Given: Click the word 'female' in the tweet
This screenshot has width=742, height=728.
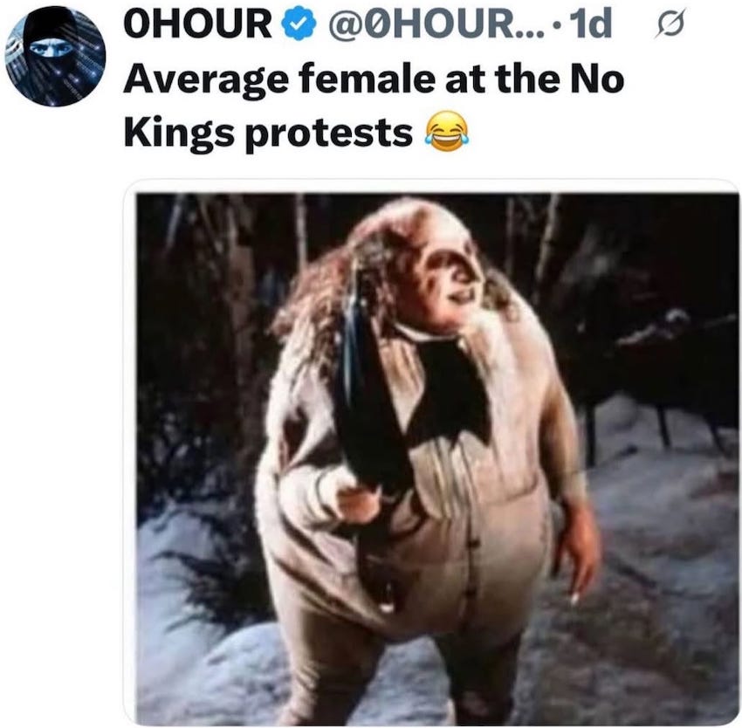Looking at the screenshot, I should point(367,79).
